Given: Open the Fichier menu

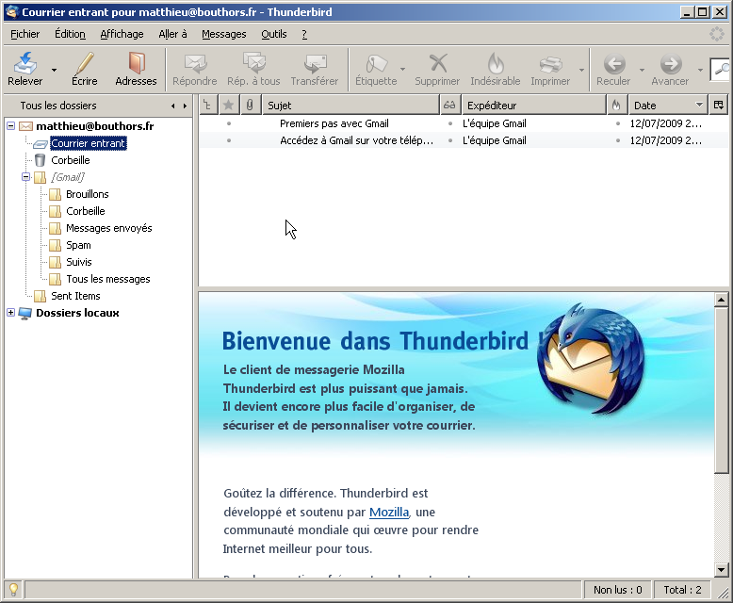Looking at the screenshot, I should (25, 34).
